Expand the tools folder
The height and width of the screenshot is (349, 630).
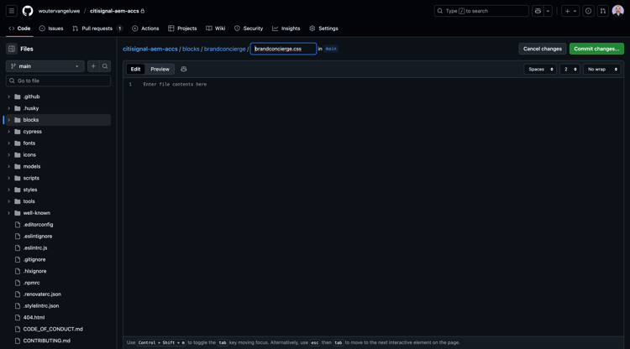[x=9, y=201]
